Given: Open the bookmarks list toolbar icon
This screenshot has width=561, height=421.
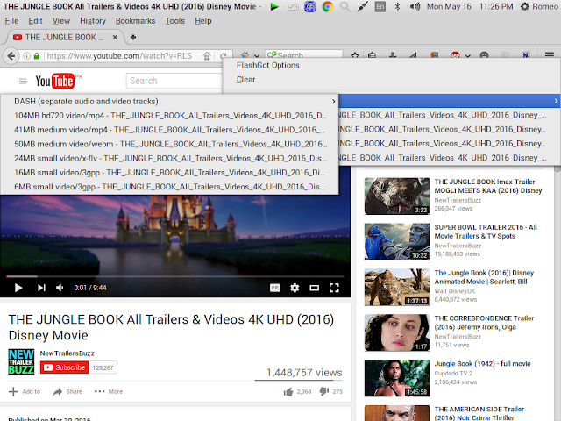Looking at the screenshot, I should pyautogui.click(x=372, y=55).
